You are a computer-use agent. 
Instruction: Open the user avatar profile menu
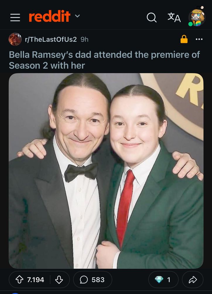tap(197, 17)
